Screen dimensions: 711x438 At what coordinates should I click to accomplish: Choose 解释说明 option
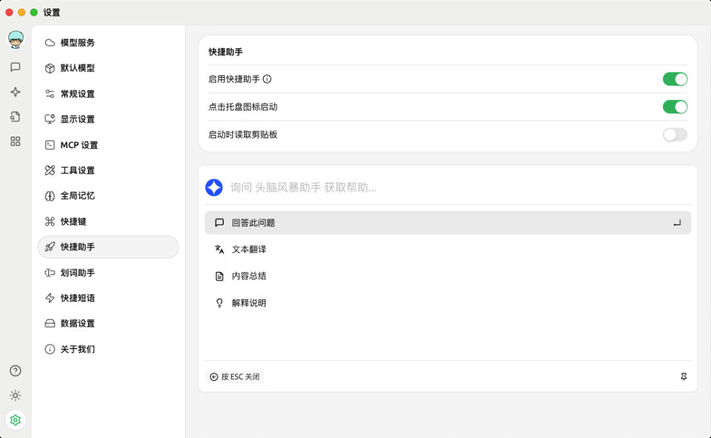(x=448, y=303)
